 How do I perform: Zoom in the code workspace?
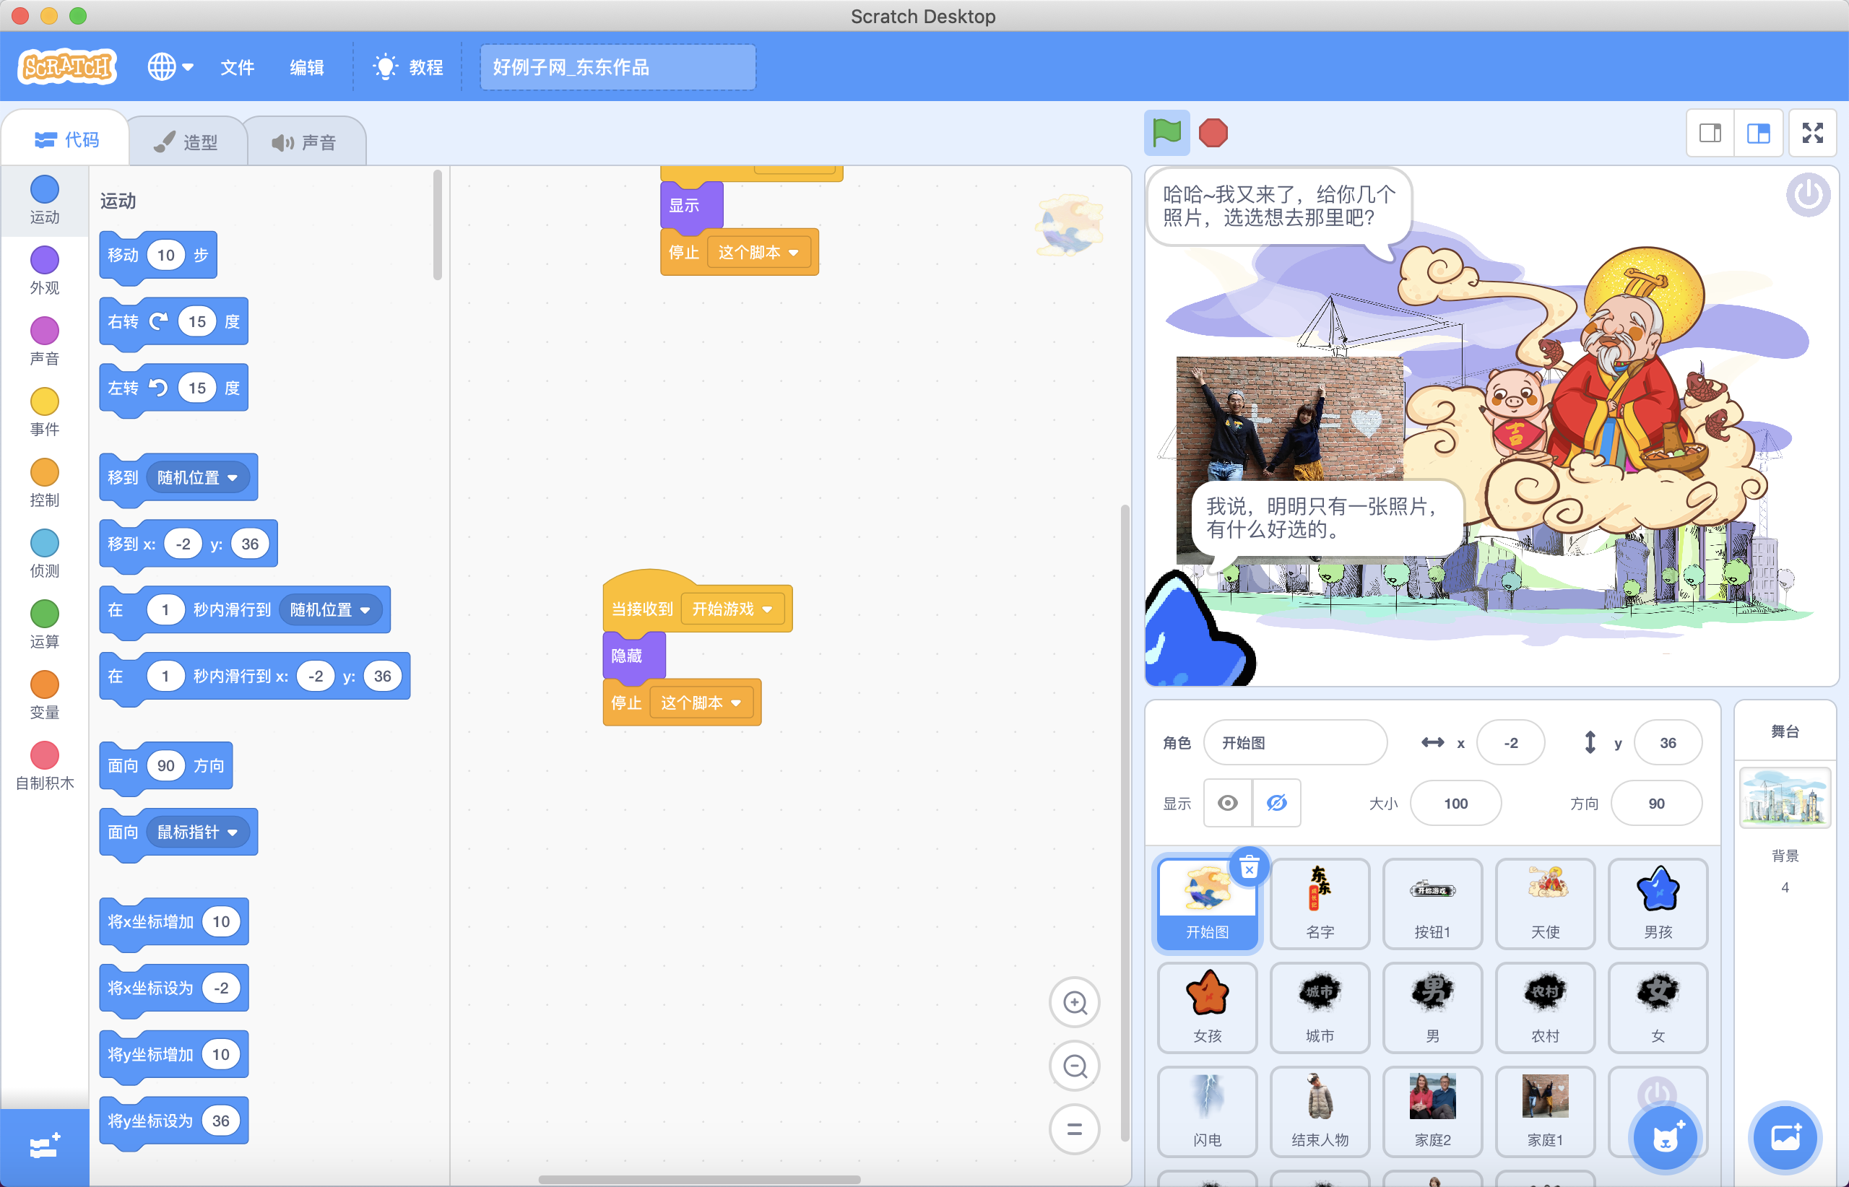[x=1074, y=1002]
